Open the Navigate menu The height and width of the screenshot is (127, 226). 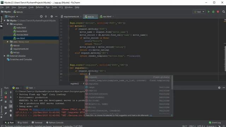[x=22, y=7]
